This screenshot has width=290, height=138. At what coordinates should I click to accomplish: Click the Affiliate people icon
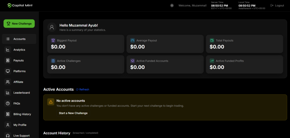pos(8,82)
